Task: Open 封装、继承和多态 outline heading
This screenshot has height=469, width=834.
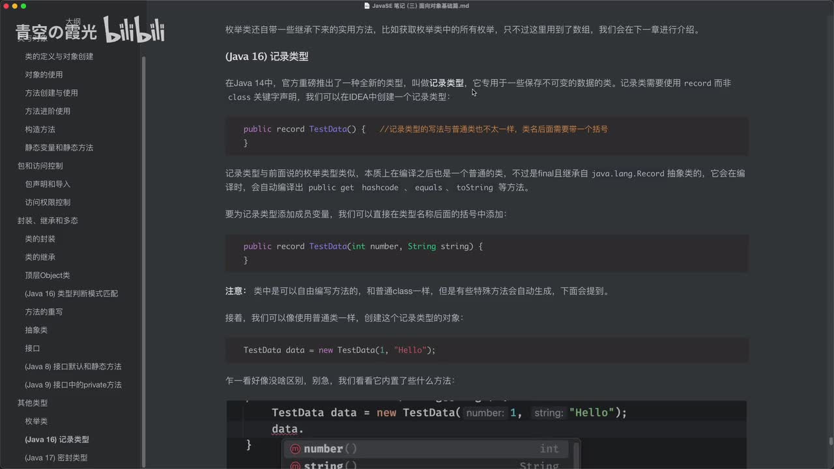Action: [48, 221]
